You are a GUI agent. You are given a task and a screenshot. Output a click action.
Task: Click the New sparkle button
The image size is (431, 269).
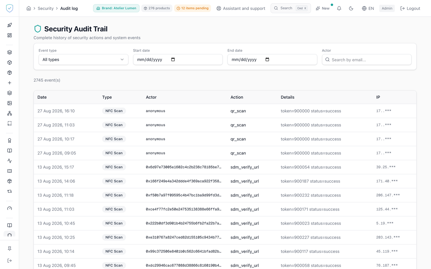pos(323,8)
